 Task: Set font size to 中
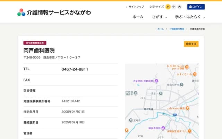point(174,7)
